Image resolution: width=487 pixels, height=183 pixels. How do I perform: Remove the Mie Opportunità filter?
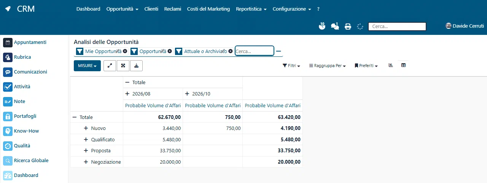[125, 51]
